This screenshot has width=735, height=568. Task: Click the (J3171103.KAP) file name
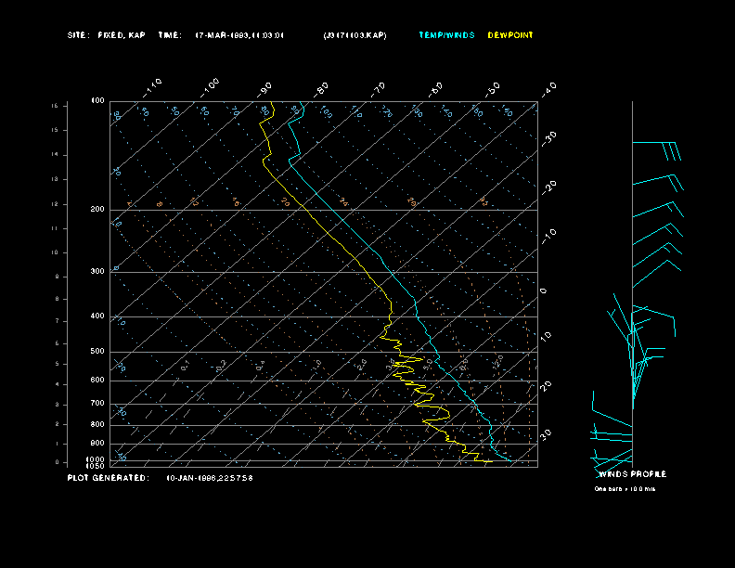click(x=355, y=35)
